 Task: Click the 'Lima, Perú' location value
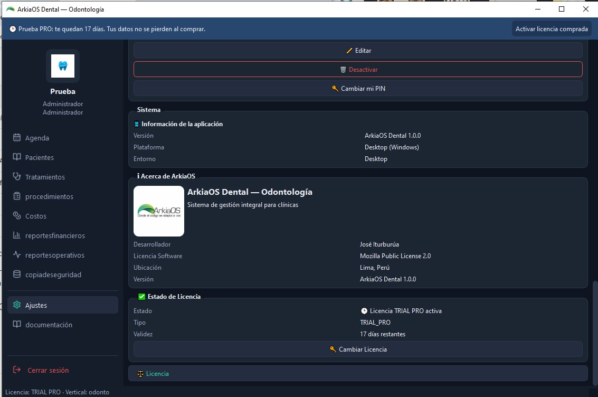[375, 267]
